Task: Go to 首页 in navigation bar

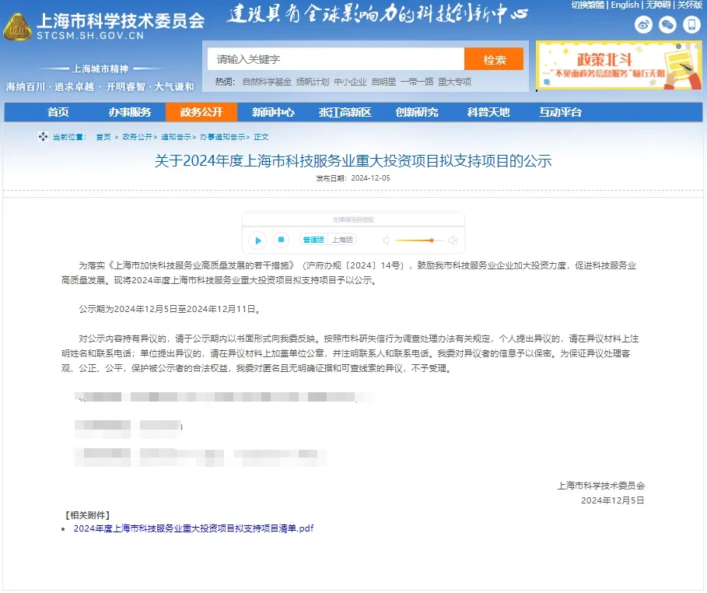Action: click(x=58, y=112)
